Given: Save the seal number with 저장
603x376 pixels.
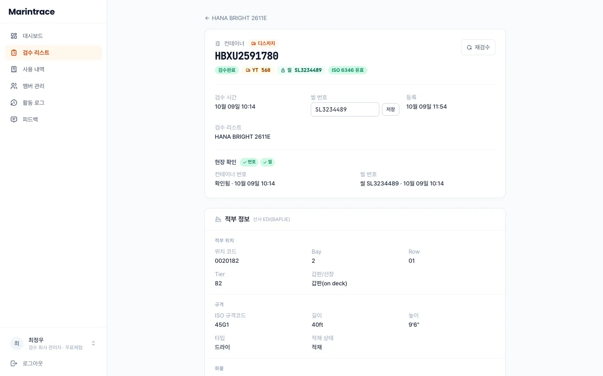Looking at the screenshot, I should pyautogui.click(x=391, y=109).
